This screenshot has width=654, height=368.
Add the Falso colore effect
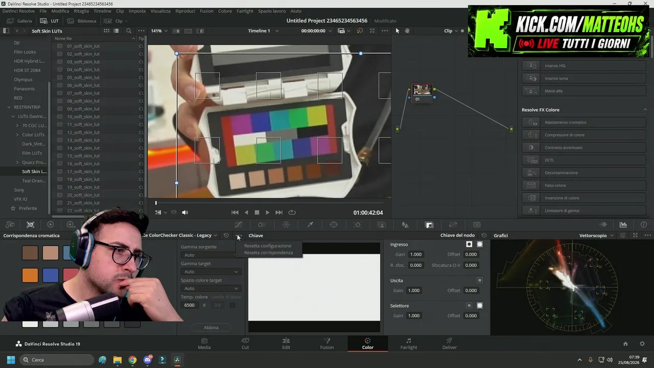point(583,186)
